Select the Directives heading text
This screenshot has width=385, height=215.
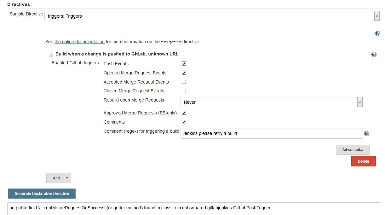[x=19, y=4]
